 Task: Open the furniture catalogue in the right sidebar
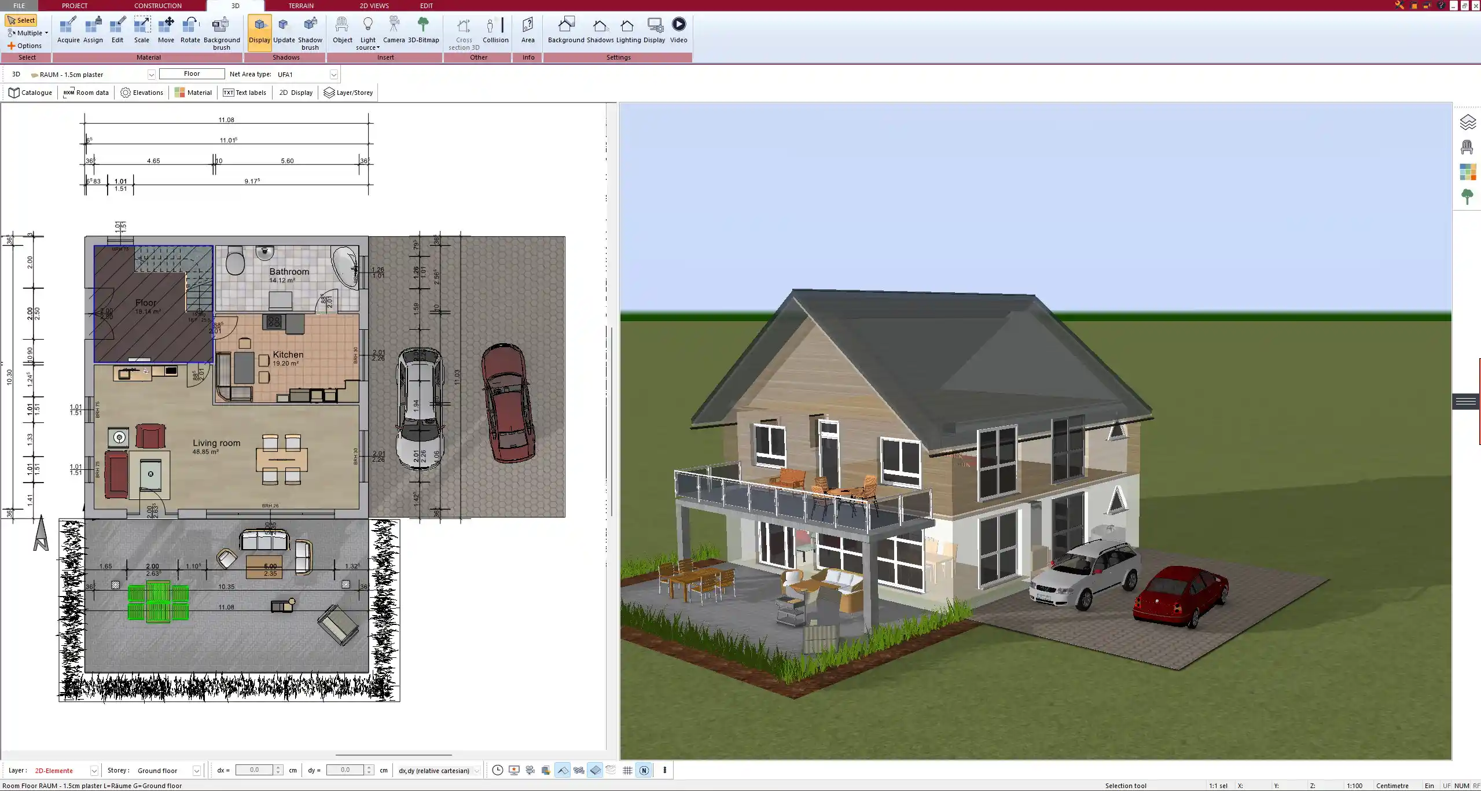click(1466, 148)
